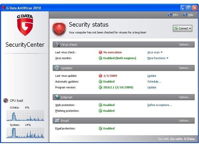Click the title bar G Data app icon
199x144 pixels.
tap(3, 8)
